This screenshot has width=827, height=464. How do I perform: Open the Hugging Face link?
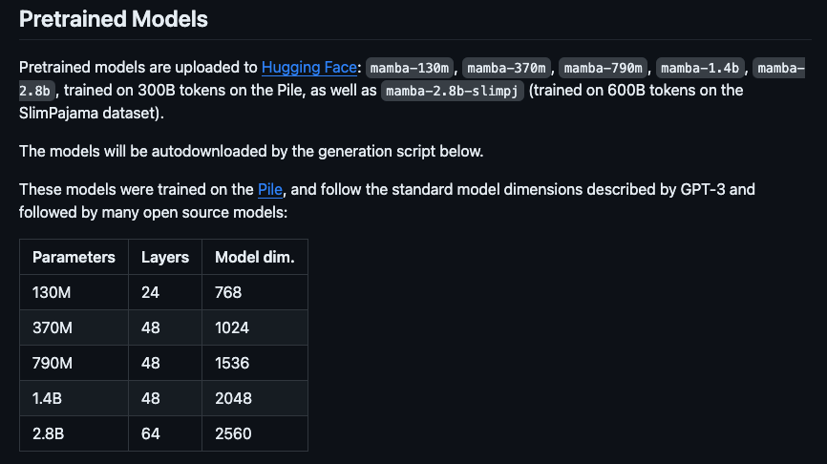point(309,68)
